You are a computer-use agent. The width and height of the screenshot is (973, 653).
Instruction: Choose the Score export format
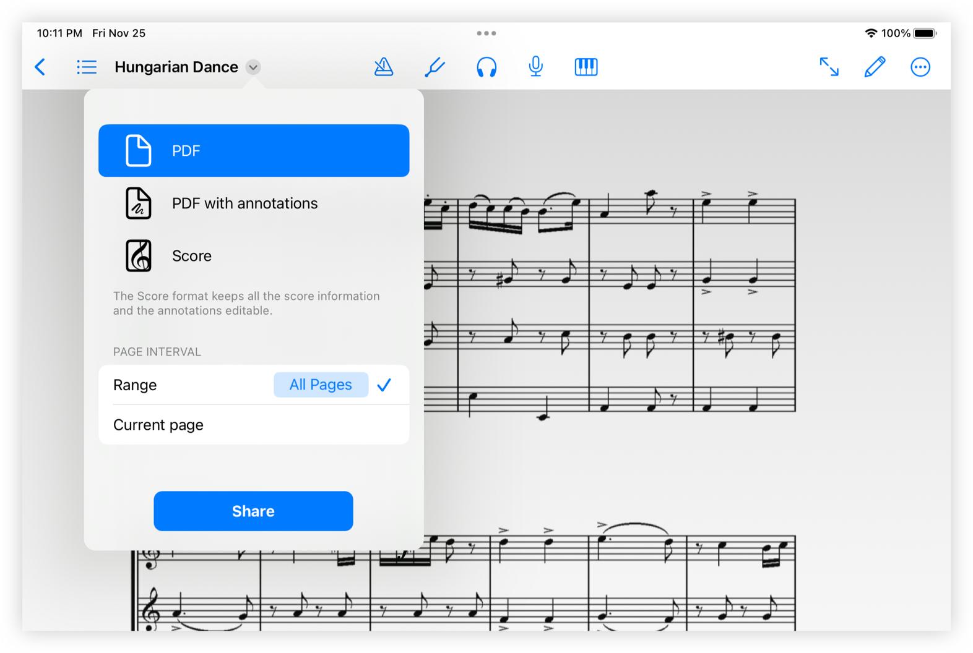click(x=254, y=256)
